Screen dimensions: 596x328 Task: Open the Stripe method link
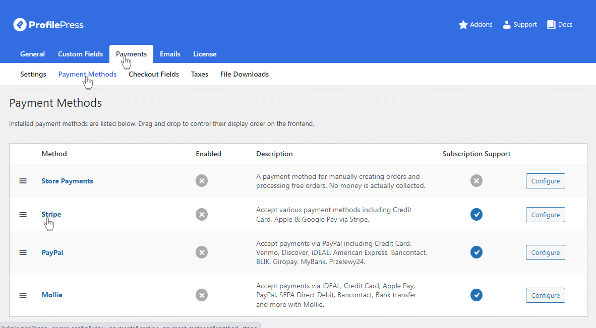[51, 215]
